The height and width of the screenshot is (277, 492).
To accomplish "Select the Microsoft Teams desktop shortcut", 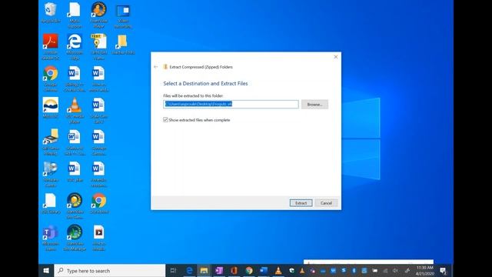I will click(51, 238).
